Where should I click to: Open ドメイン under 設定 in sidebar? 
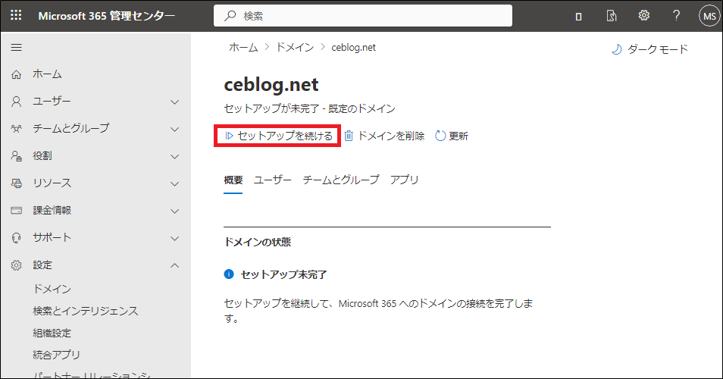coord(52,289)
